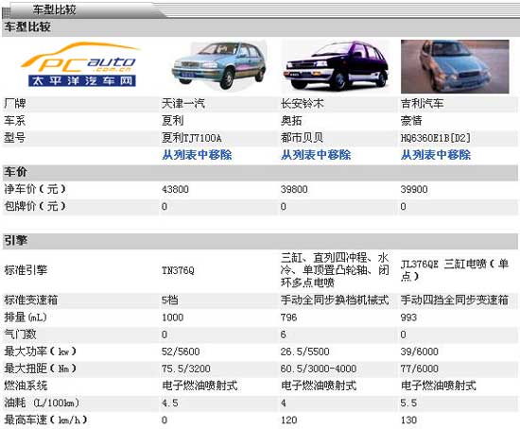Click torque value 75.5/3200

[185, 369]
